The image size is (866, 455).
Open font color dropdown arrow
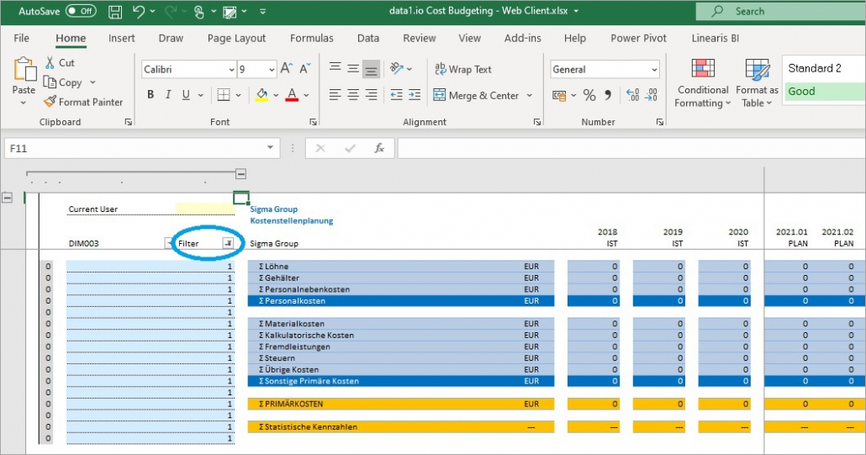(x=307, y=96)
